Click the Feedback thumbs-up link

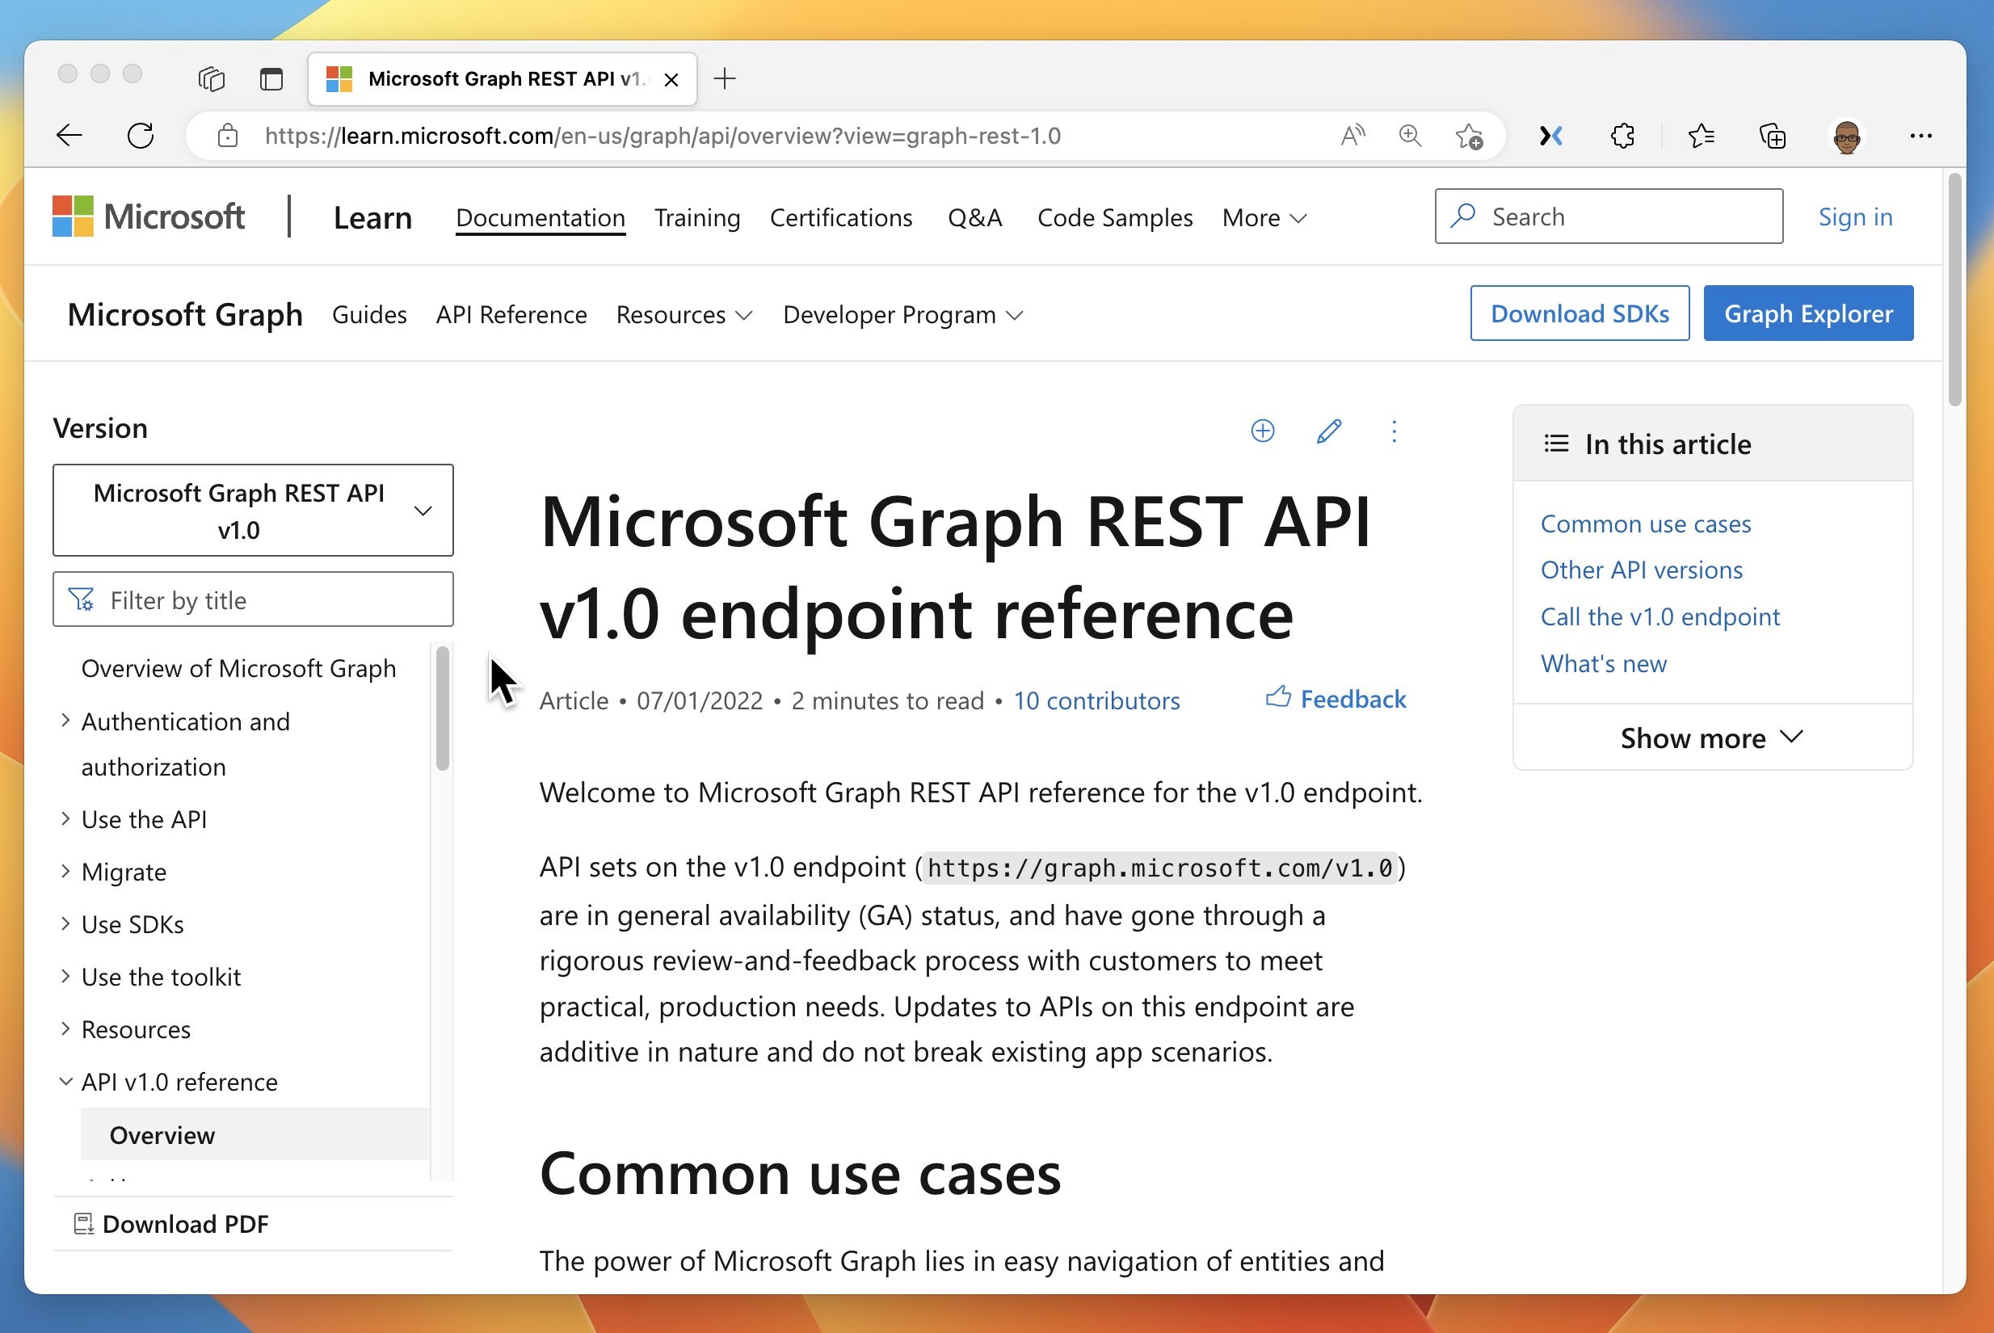pyautogui.click(x=1336, y=699)
